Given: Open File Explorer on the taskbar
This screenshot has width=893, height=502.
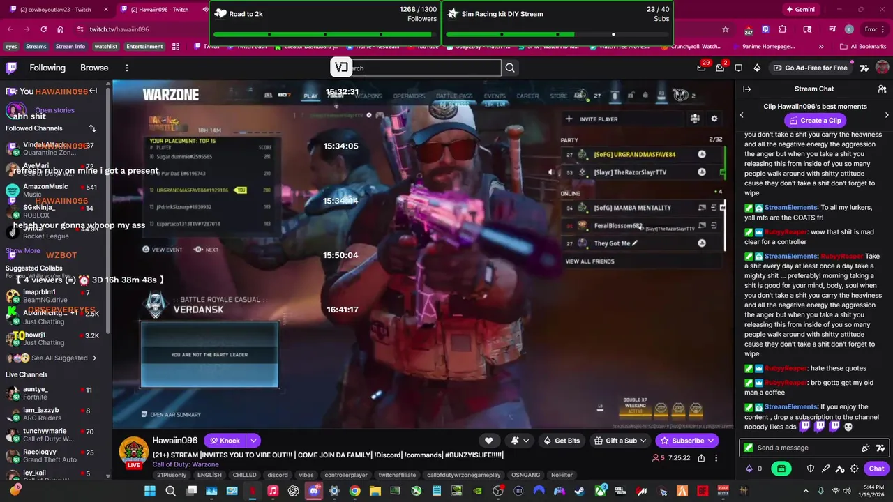Looking at the screenshot, I should [x=375, y=491].
